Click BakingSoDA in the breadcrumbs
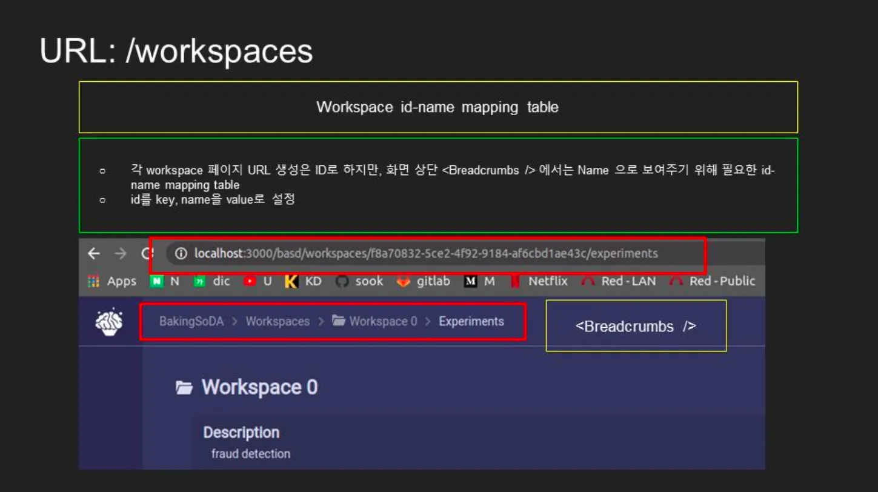Image resolution: width=878 pixels, height=492 pixels. 191,322
